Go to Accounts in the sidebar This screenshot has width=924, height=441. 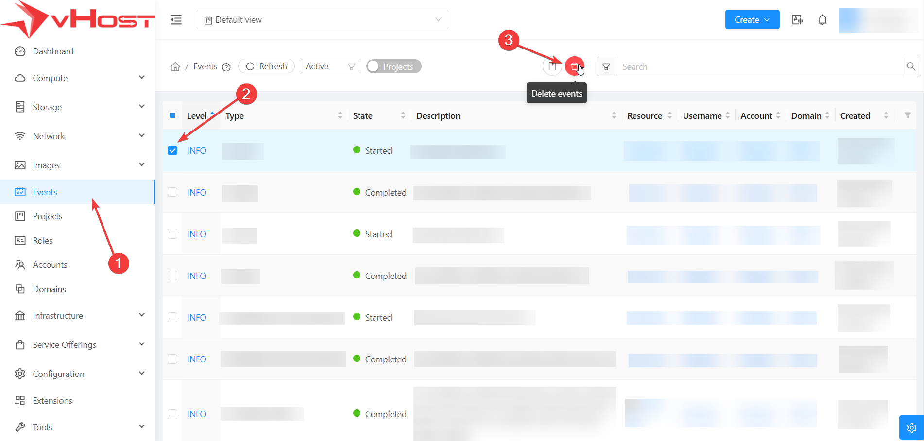[50, 265]
